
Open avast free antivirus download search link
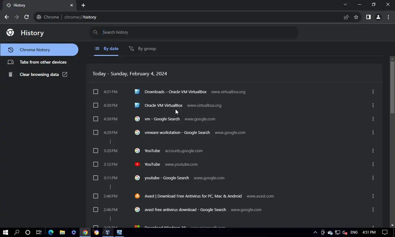click(185, 210)
